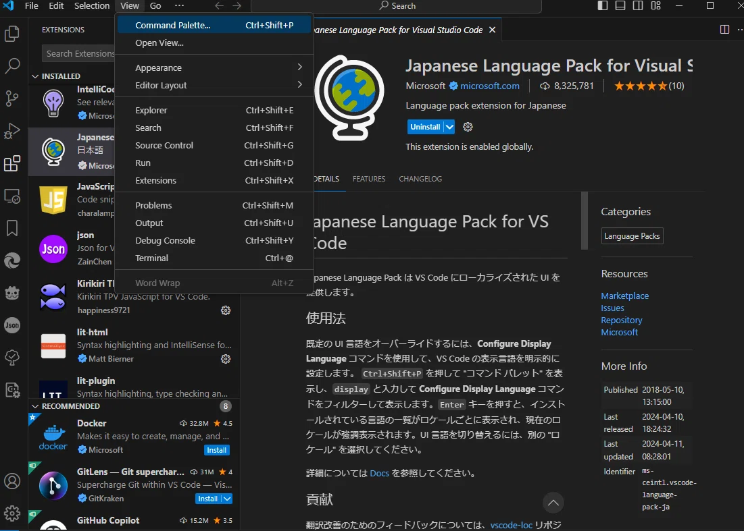Open the microsoft.com publisher link
744x531 pixels.
(490, 86)
